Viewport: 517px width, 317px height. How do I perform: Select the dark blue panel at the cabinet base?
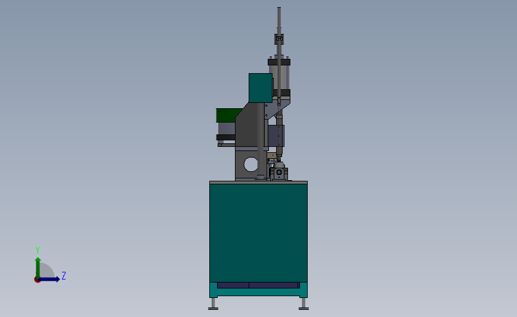click(x=258, y=285)
